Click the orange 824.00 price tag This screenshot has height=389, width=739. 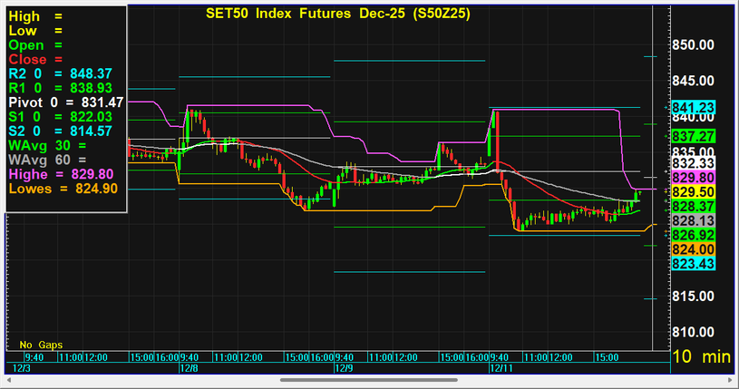(694, 248)
